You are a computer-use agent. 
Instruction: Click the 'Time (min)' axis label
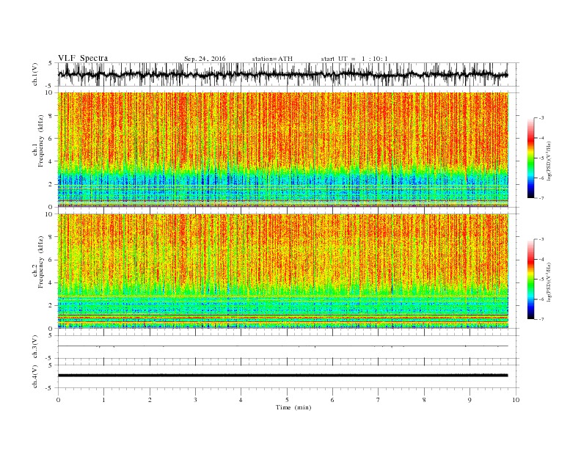click(293, 407)
